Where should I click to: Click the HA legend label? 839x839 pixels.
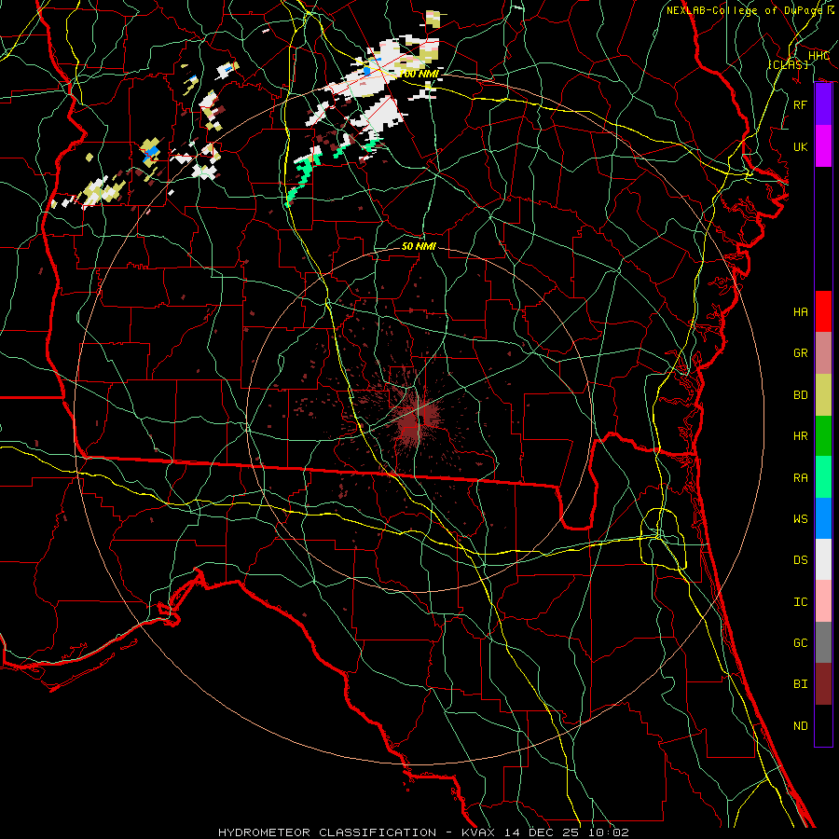[801, 312]
